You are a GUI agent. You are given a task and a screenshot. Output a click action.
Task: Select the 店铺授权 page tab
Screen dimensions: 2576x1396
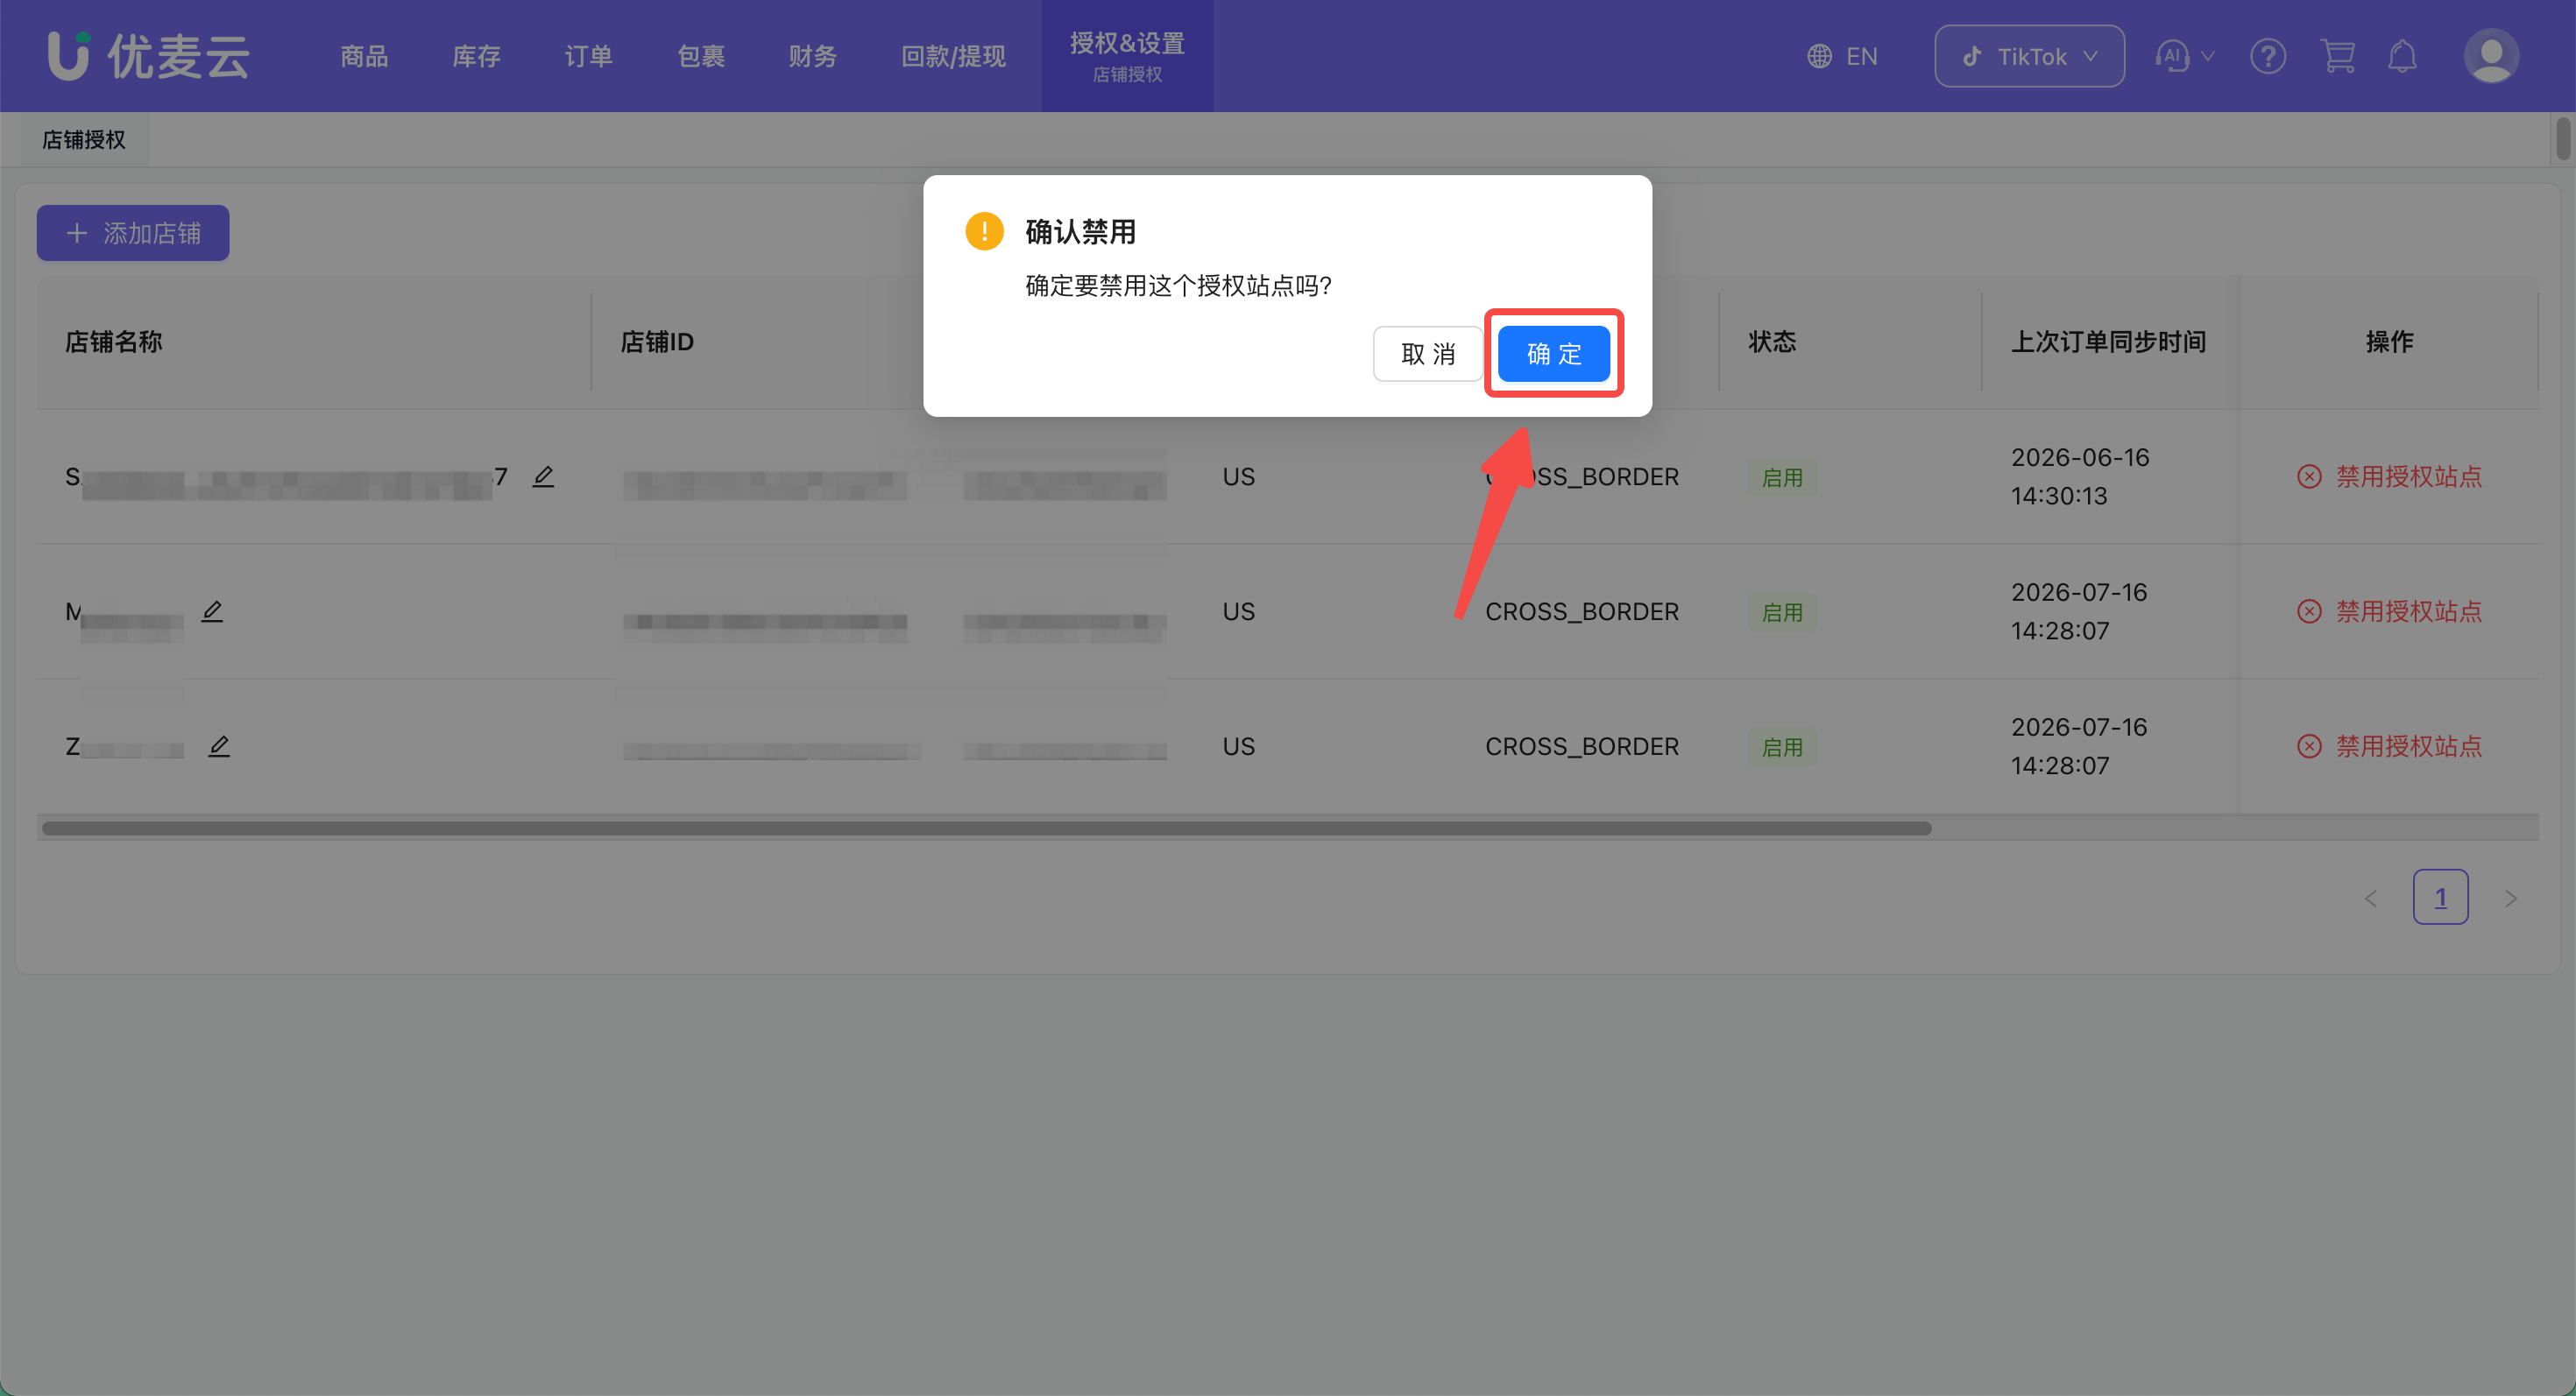pos(84,140)
